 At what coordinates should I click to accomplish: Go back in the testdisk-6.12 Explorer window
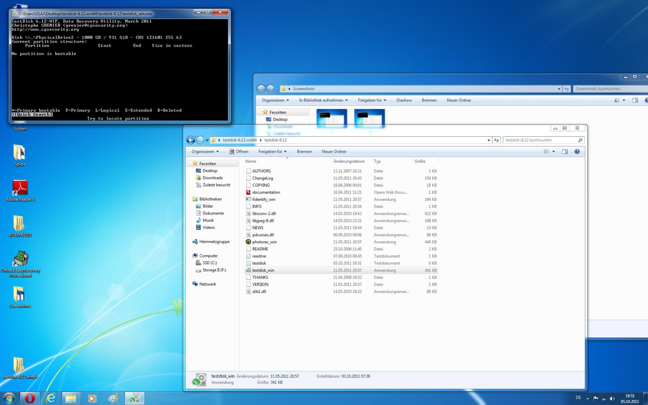(x=191, y=140)
